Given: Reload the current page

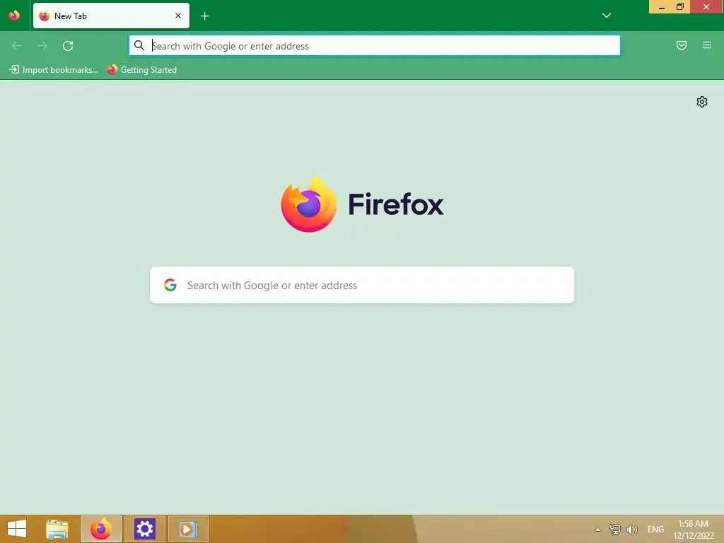Looking at the screenshot, I should pos(68,46).
